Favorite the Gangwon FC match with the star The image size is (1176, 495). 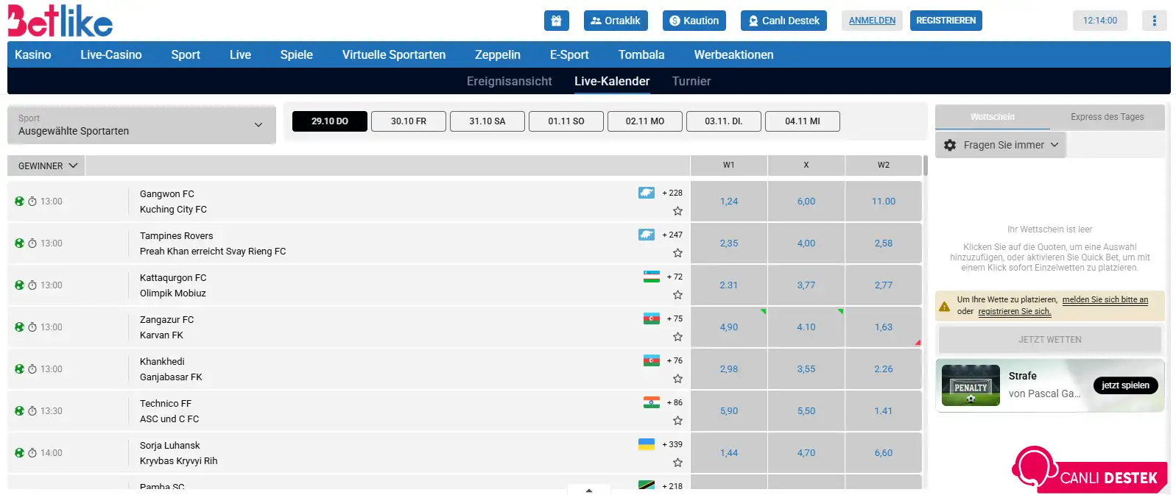coord(677,211)
